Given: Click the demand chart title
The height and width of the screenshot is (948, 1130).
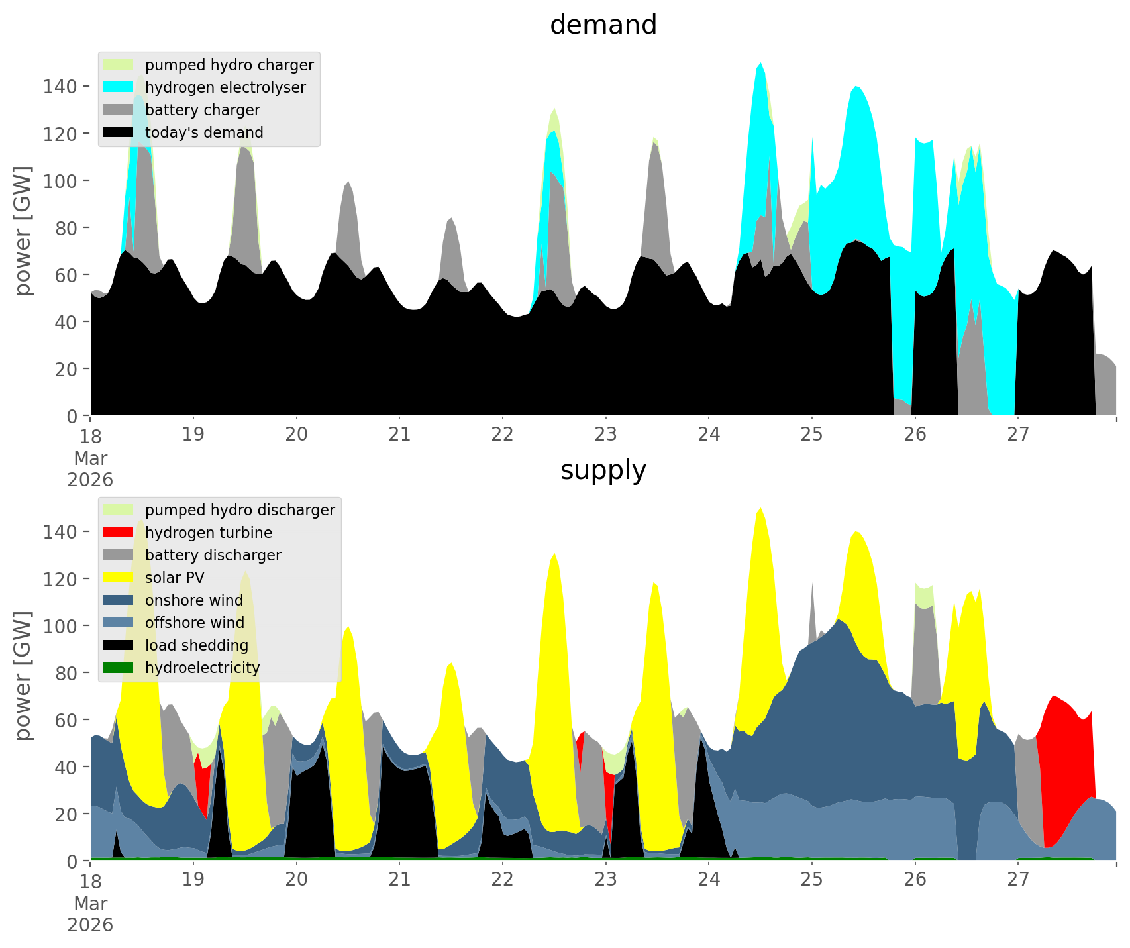Looking at the screenshot, I should (603, 25).
